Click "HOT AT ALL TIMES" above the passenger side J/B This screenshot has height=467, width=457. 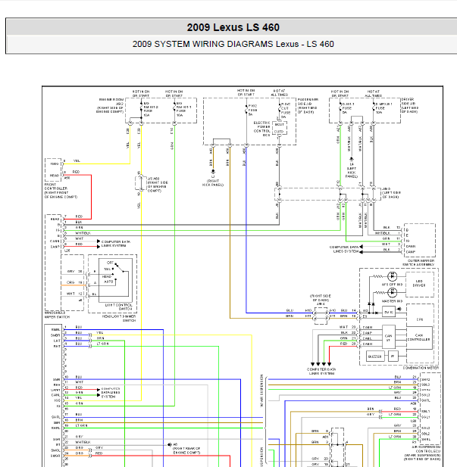279,92
